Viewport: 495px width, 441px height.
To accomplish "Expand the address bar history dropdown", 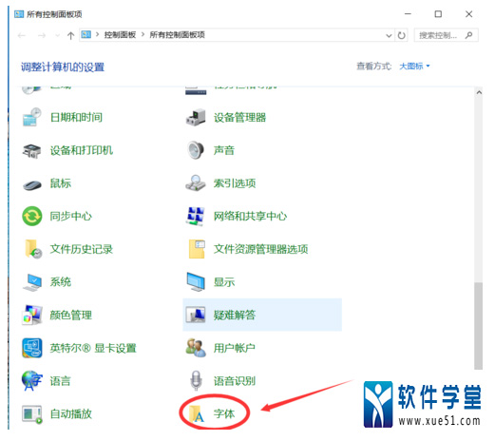I will (389, 35).
